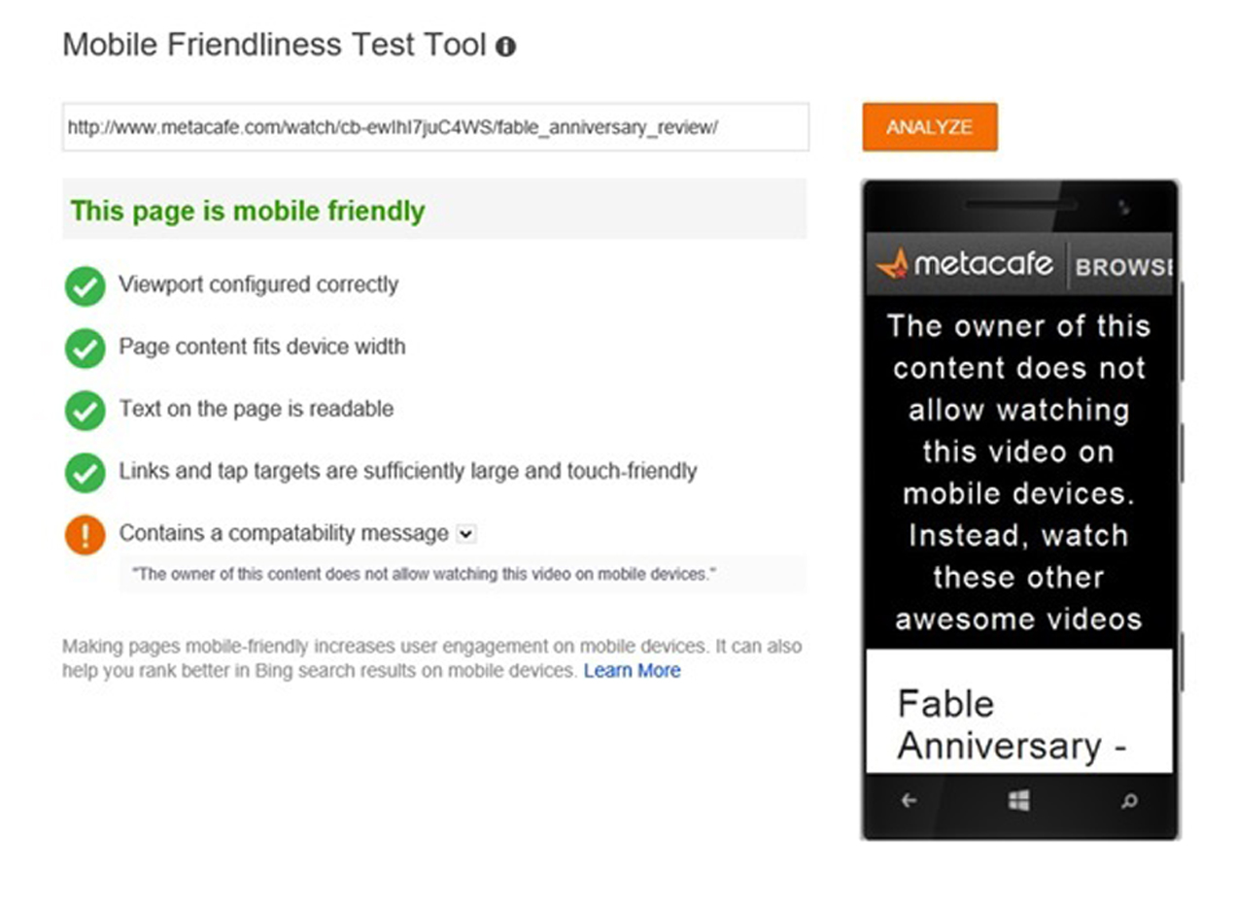Click the Mobile Friendliness Test Tool heading
The width and height of the screenshot is (1235, 902).
pos(274,45)
